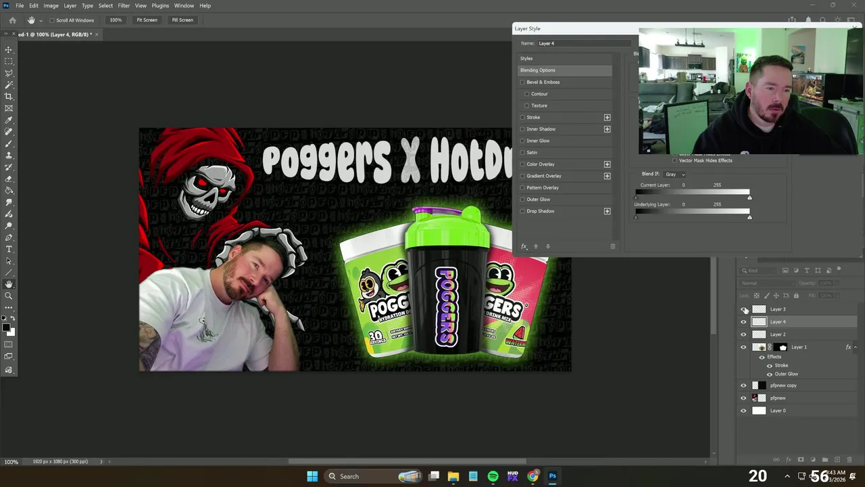
Task: Click the lock all padlock icon
Action: click(x=796, y=296)
